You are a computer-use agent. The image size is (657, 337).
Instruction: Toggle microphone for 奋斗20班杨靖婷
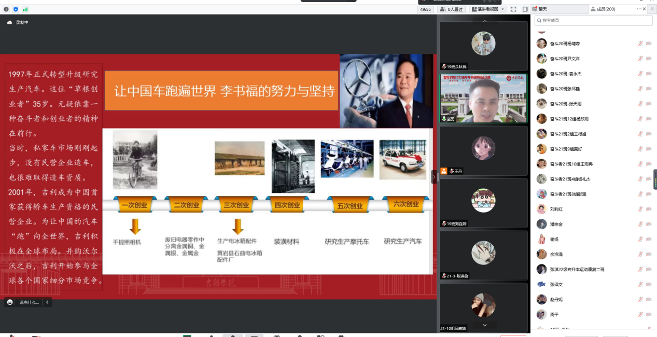[x=640, y=44]
